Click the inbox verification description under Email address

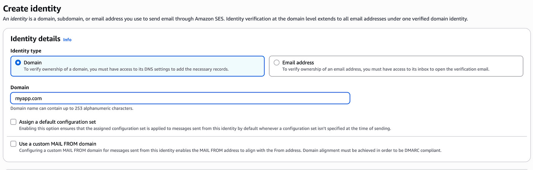[x=386, y=69]
